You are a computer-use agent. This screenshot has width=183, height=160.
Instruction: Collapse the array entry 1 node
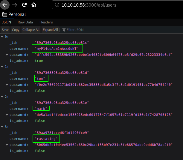point(3,67)
